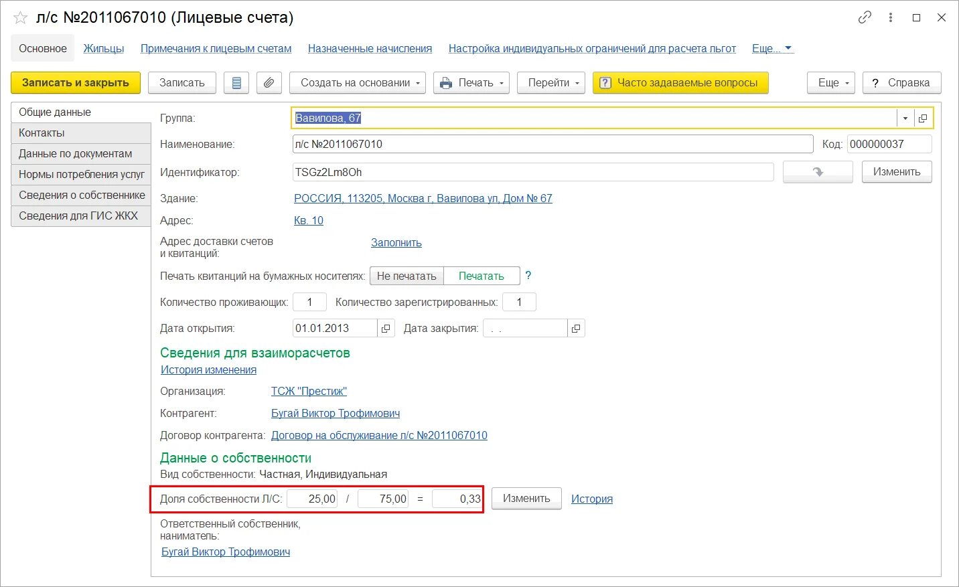This screenshot has width=959, height=587.
Task: Click the Количество проживающих field
Action: point(309,303)
